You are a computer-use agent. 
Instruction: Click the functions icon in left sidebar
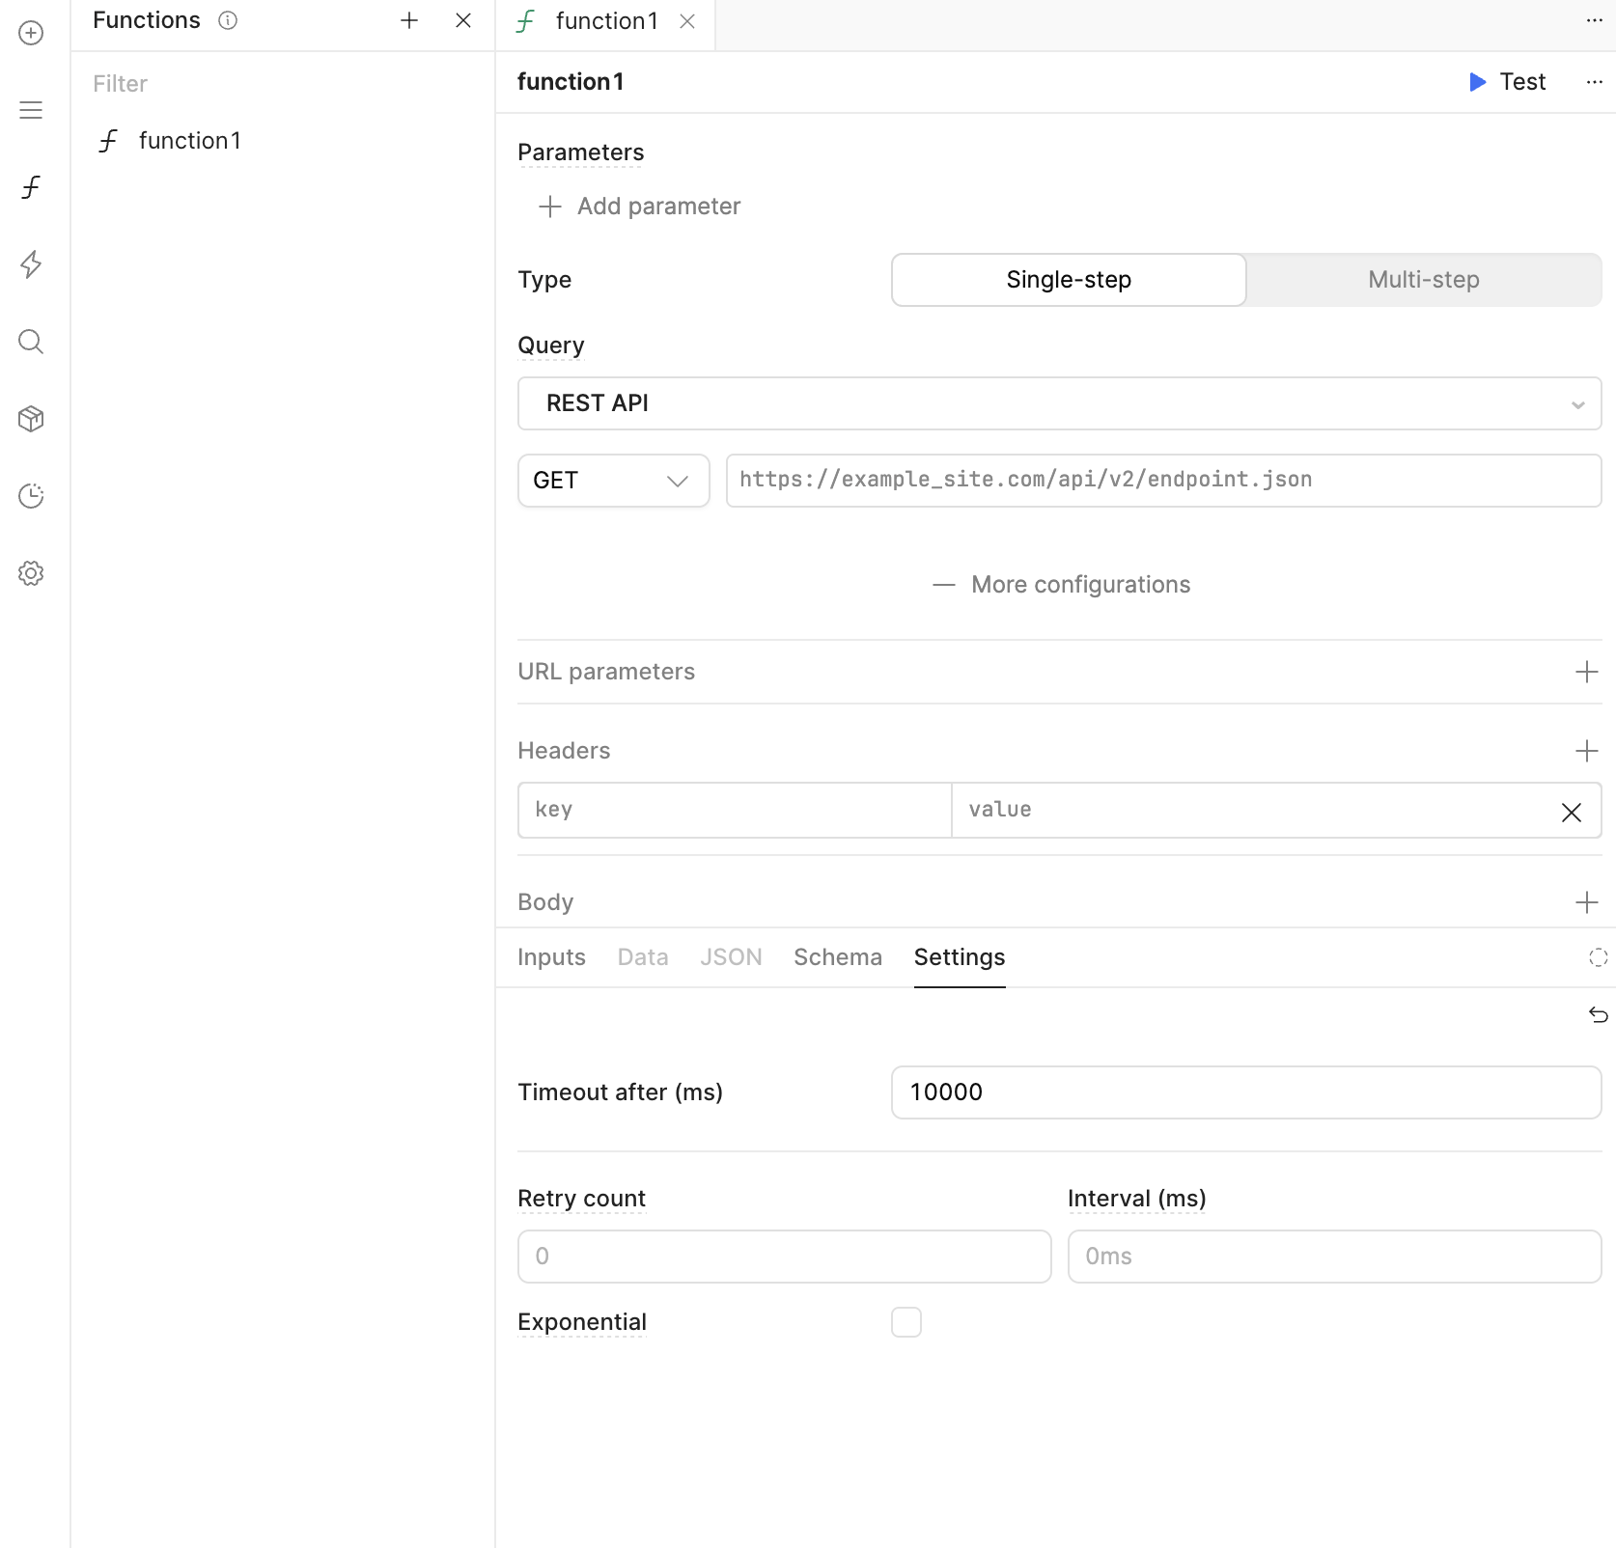point(31,187)
